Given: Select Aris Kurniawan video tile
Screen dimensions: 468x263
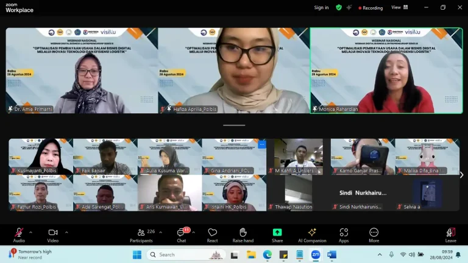Looking at the screenshot, I should (x=170, y=193).
